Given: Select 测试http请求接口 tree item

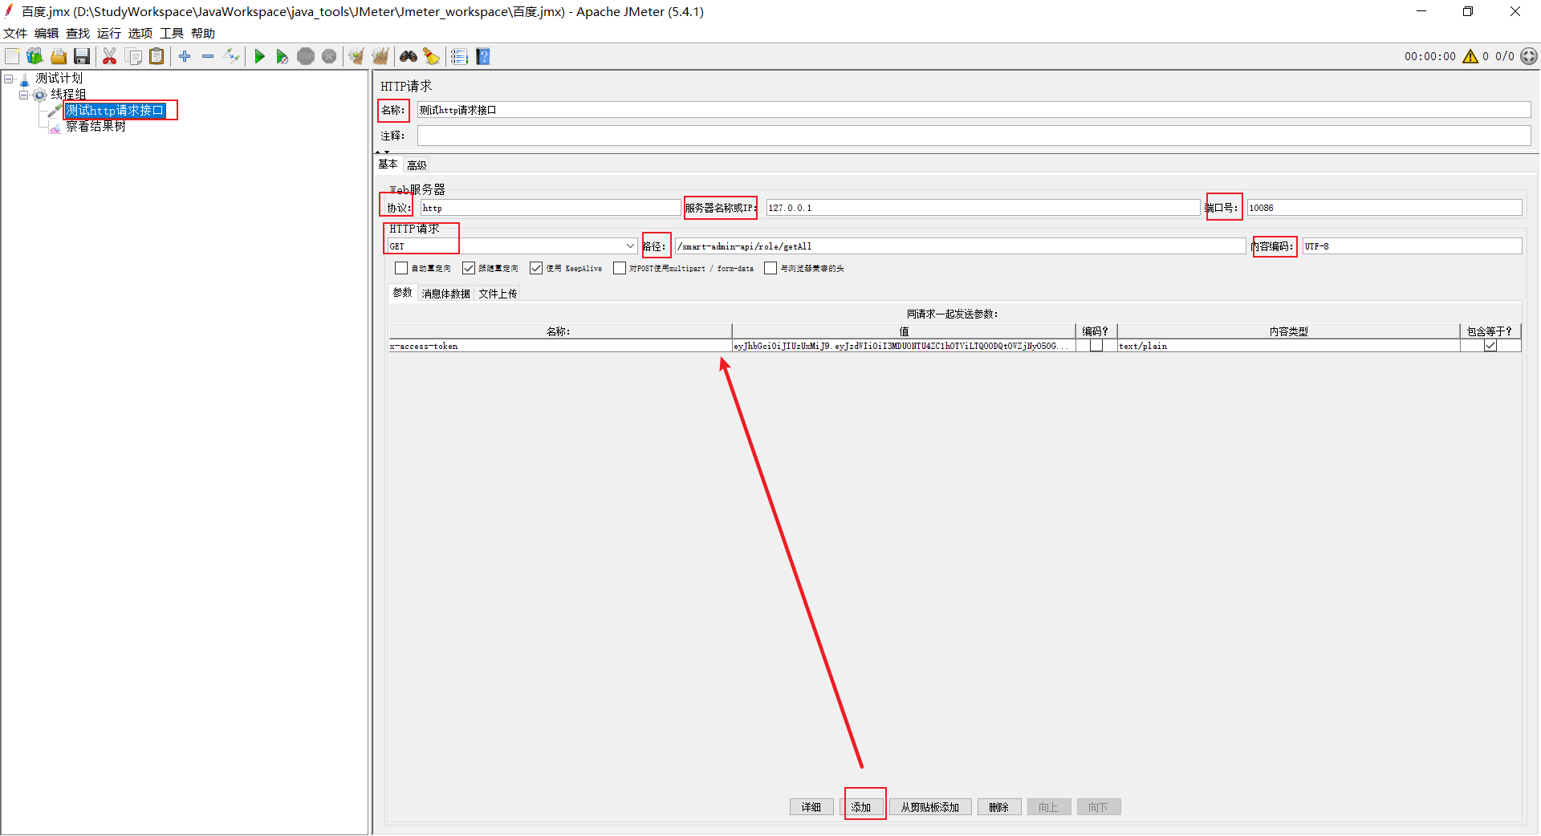Looking at the screenshot, I should [x=115, y=110].
